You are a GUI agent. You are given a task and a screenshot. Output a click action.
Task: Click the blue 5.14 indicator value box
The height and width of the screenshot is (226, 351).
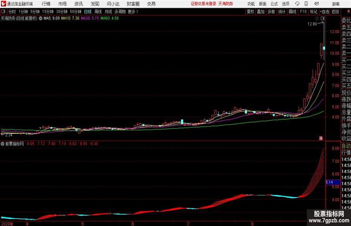[332, 182]
